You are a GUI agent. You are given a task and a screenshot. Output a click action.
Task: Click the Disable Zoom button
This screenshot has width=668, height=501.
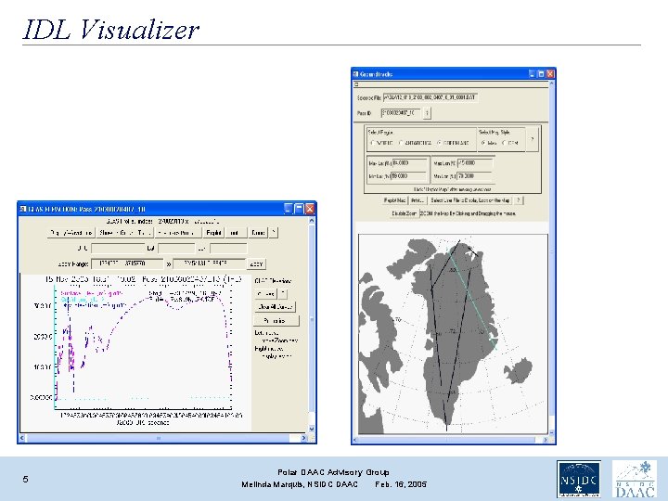coord(404,213)
